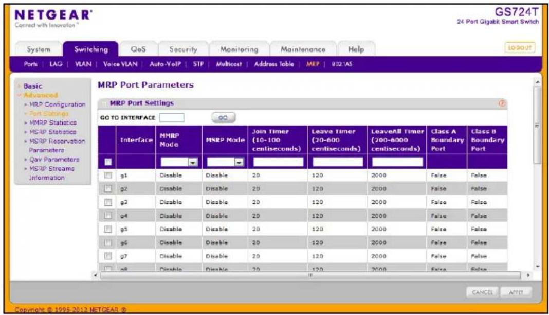Open the MSRP Mode dropdown

(225, 162)
